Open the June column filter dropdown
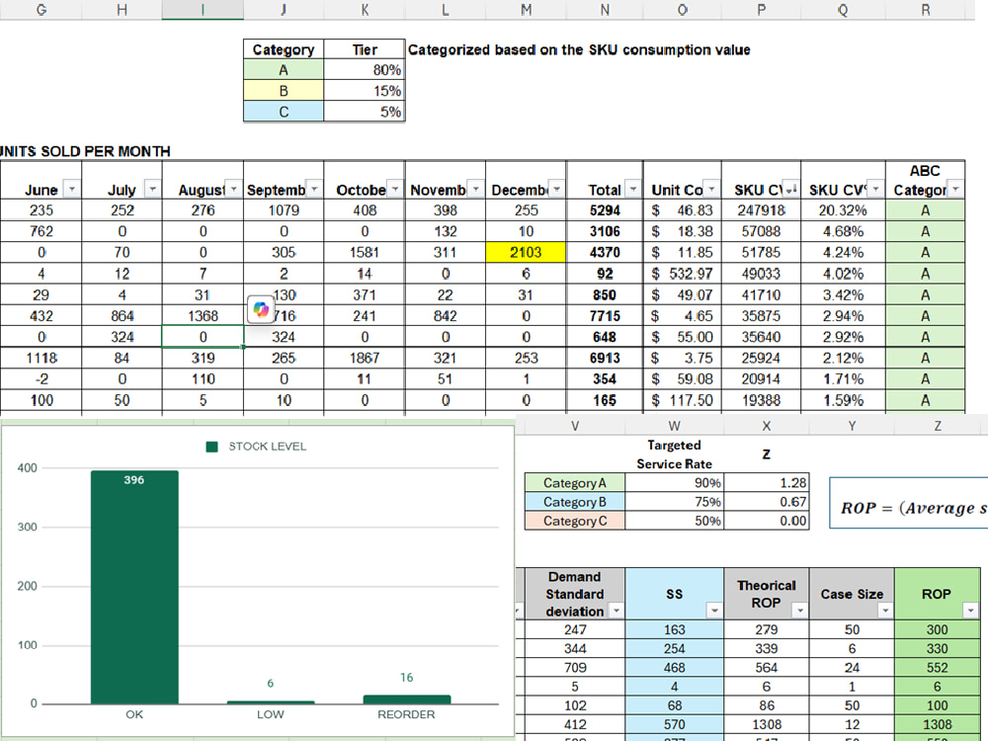The height and width of the screenshot is (741, 988). pyautogui.click(x=72, y=189)
